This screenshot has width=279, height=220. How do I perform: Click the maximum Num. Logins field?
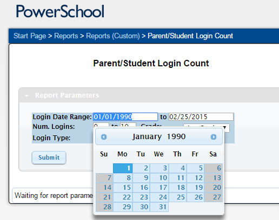[128, 125]
